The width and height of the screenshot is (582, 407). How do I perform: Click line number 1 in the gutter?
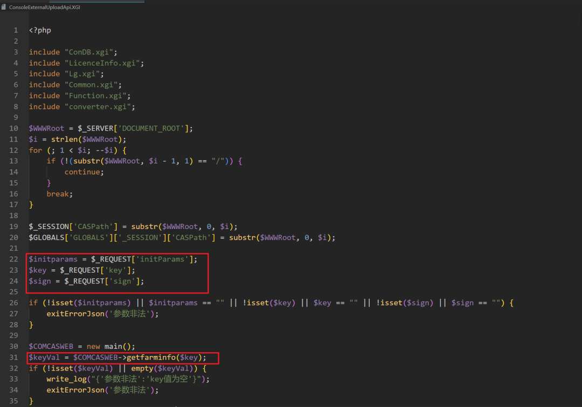[x=16, y=30]
